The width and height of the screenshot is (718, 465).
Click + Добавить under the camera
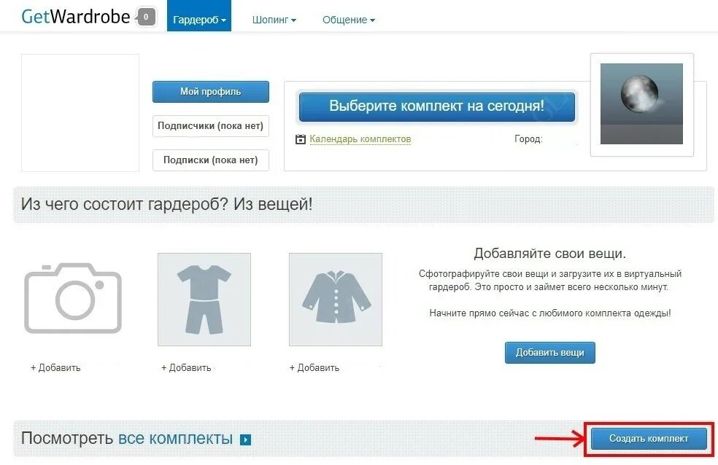pyautogui.click(x=55, y=367)
